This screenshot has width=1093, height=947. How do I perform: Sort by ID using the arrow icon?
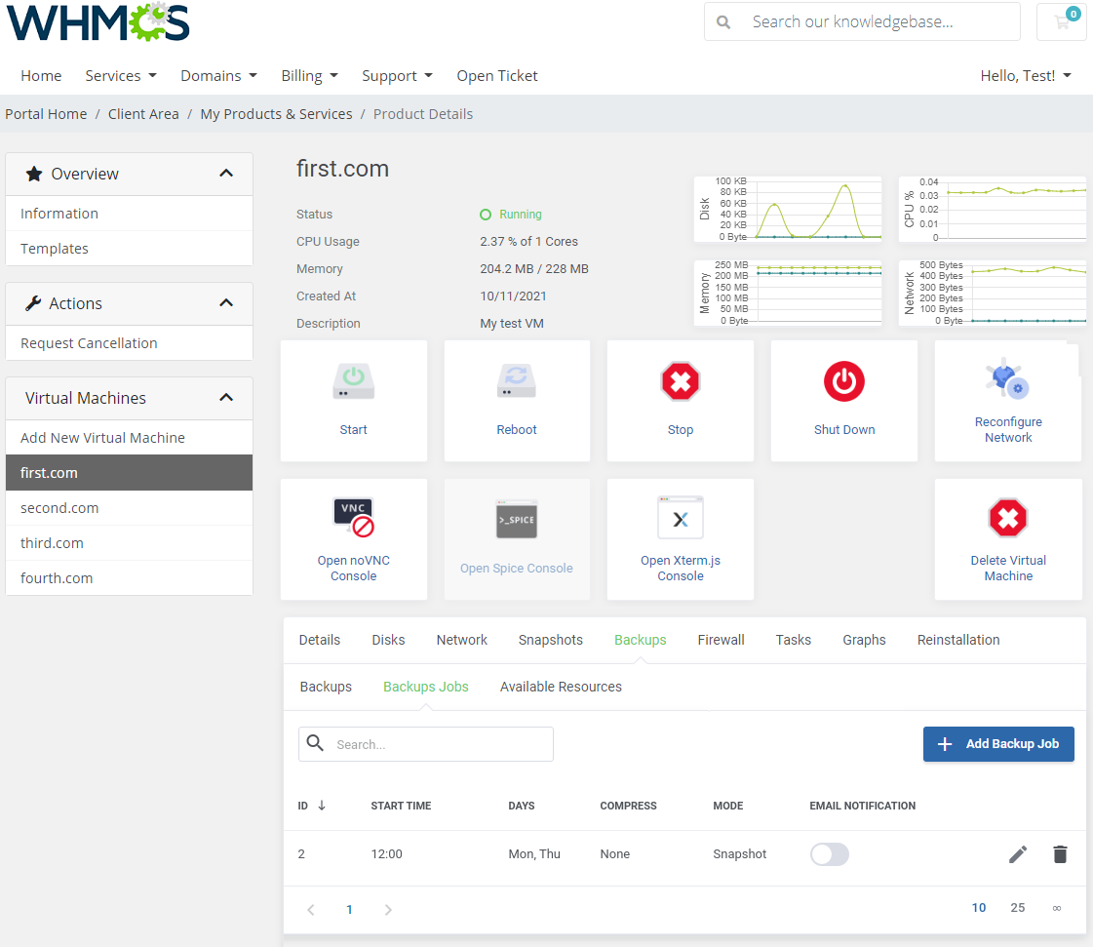click(322, 806)
